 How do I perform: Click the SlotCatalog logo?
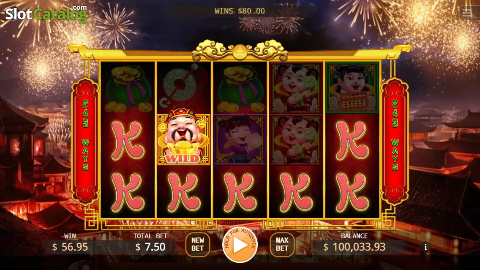tap(46, 14)
